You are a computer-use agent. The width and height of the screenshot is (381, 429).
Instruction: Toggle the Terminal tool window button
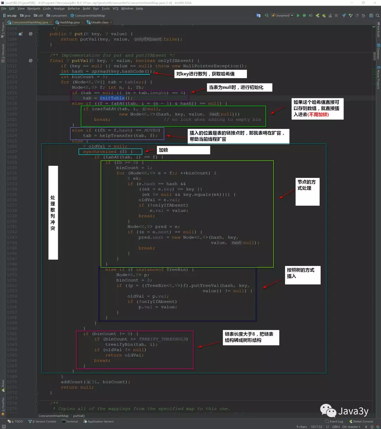pyautogui.click(x=70, y=421)
